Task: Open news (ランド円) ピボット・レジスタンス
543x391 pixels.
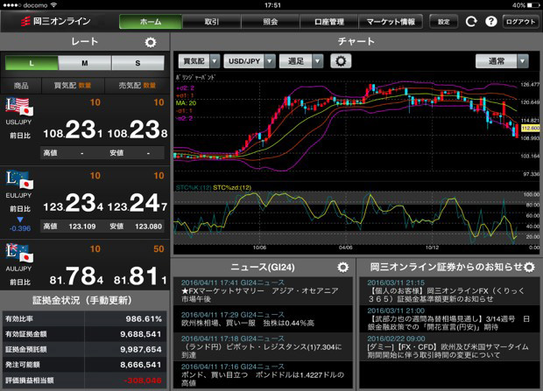Action: point(263,347)
